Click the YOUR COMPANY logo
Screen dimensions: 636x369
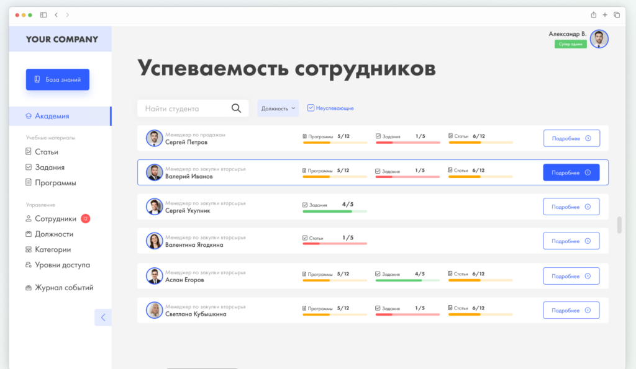click(x=62, y=39)
